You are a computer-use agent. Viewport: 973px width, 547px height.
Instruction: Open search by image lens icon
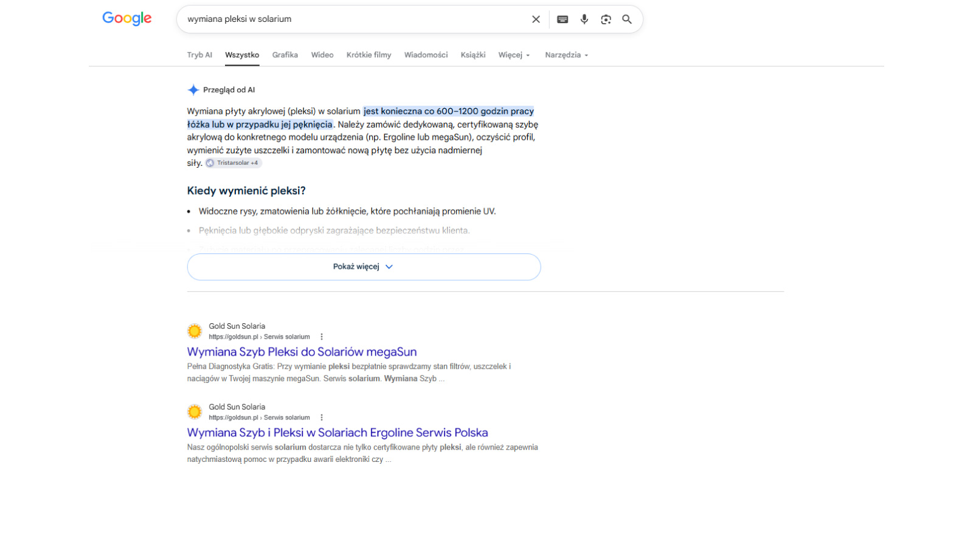(x=606, y=19)
